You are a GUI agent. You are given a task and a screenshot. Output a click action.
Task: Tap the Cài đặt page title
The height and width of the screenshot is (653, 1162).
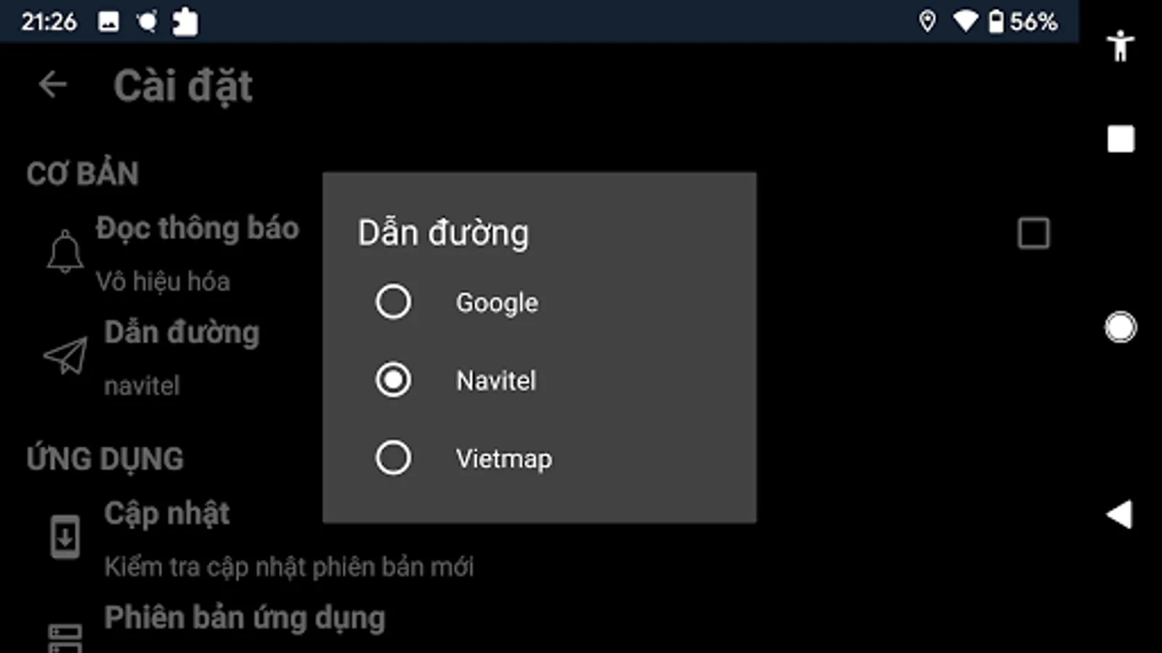[183, 86]
